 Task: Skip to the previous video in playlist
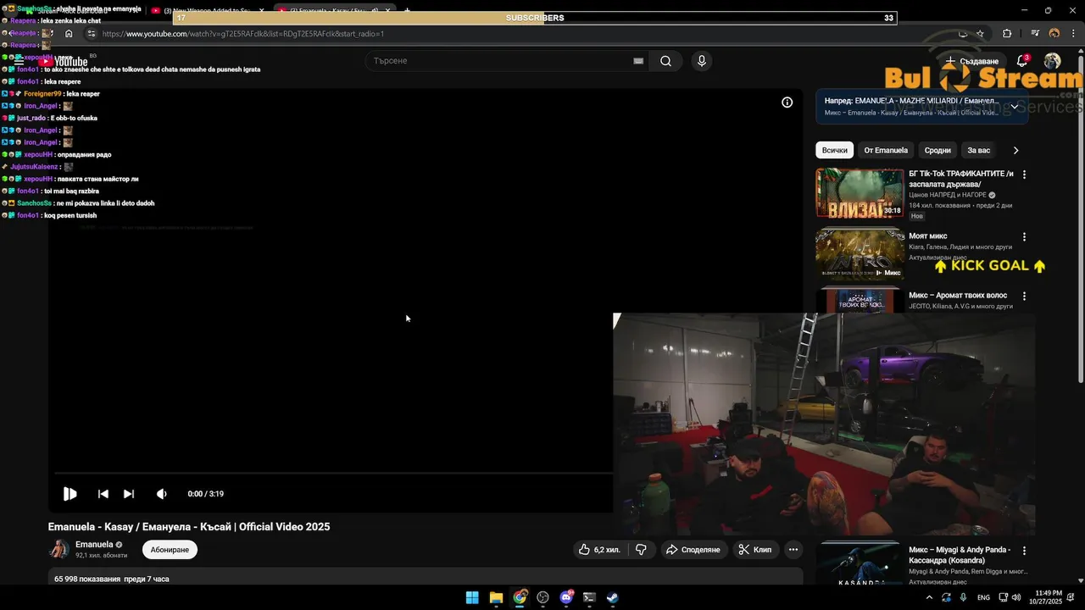tap(103, 494)
